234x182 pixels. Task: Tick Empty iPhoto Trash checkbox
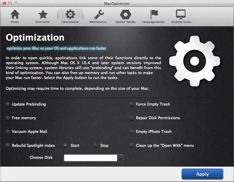pos(132,132)
